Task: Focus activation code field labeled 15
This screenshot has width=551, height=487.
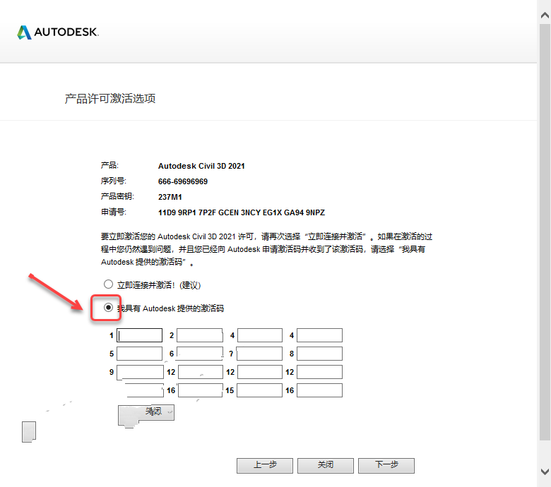Action: 260,390
